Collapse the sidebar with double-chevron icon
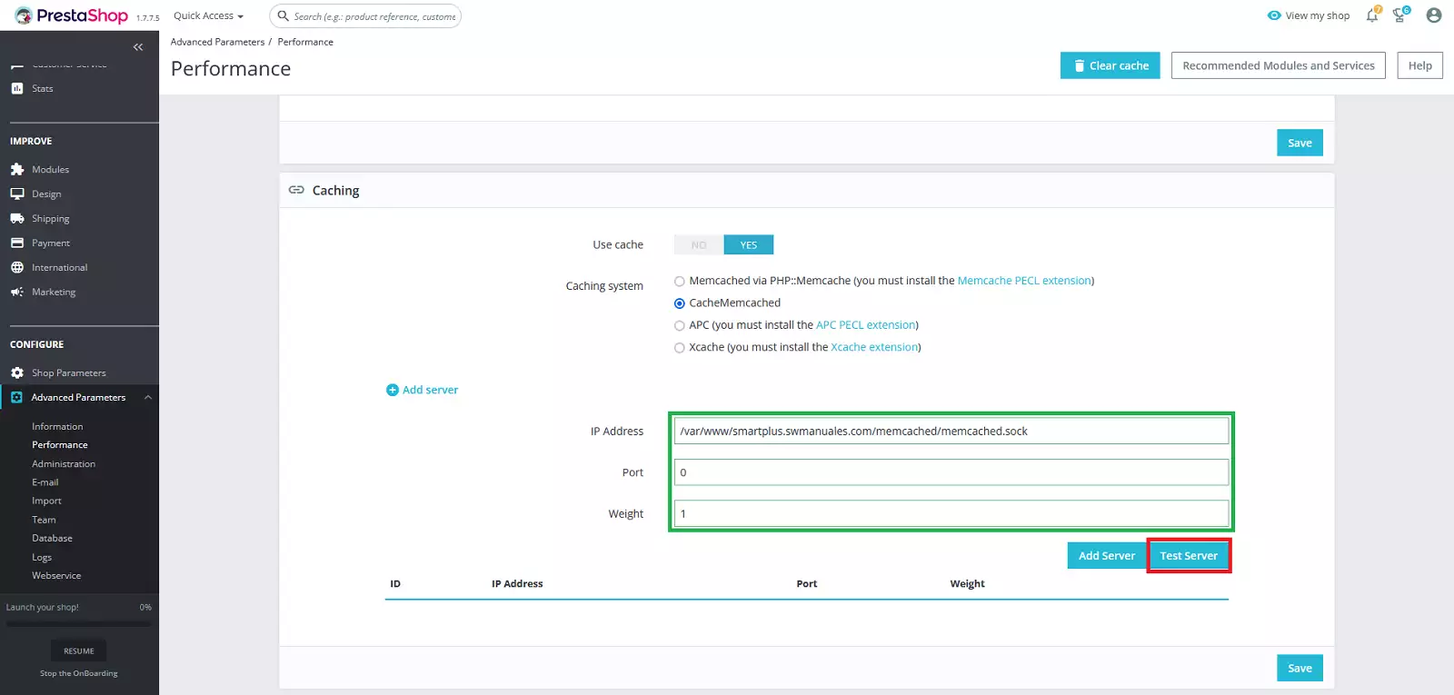The width and height of the screenshot is (1454, 695). click(x=138, y=47)
